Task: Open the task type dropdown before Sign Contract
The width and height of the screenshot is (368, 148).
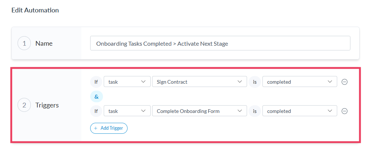Action: pos(127,82)
